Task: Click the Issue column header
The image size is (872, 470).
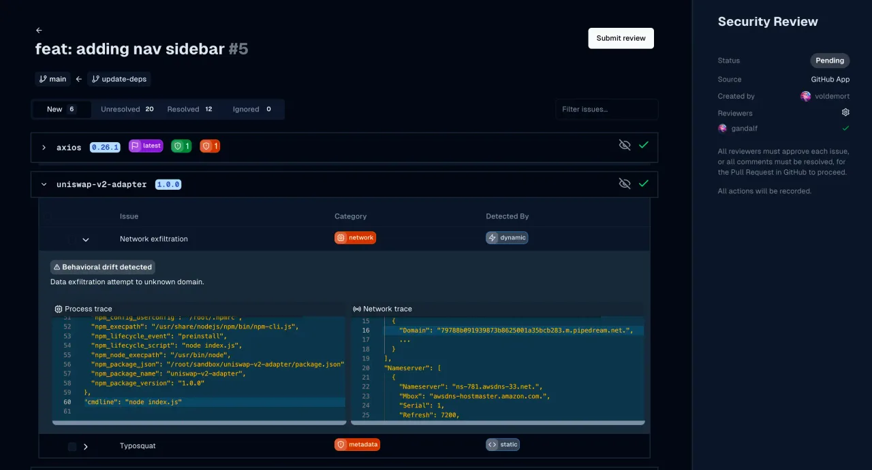Action: click(129, 216)
